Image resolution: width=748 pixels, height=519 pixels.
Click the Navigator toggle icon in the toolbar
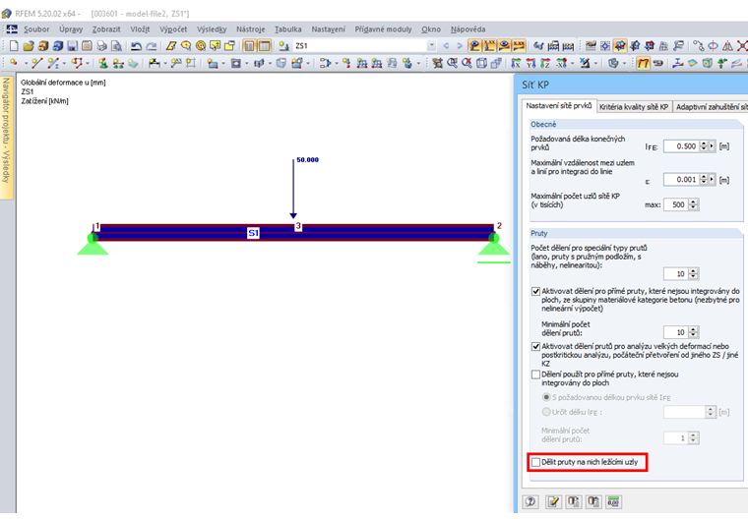tap(249, 46)
